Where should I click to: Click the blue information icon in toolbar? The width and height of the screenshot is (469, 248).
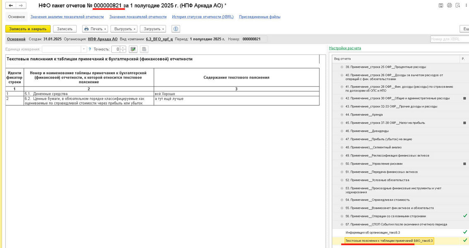click(x=176, y=29)
